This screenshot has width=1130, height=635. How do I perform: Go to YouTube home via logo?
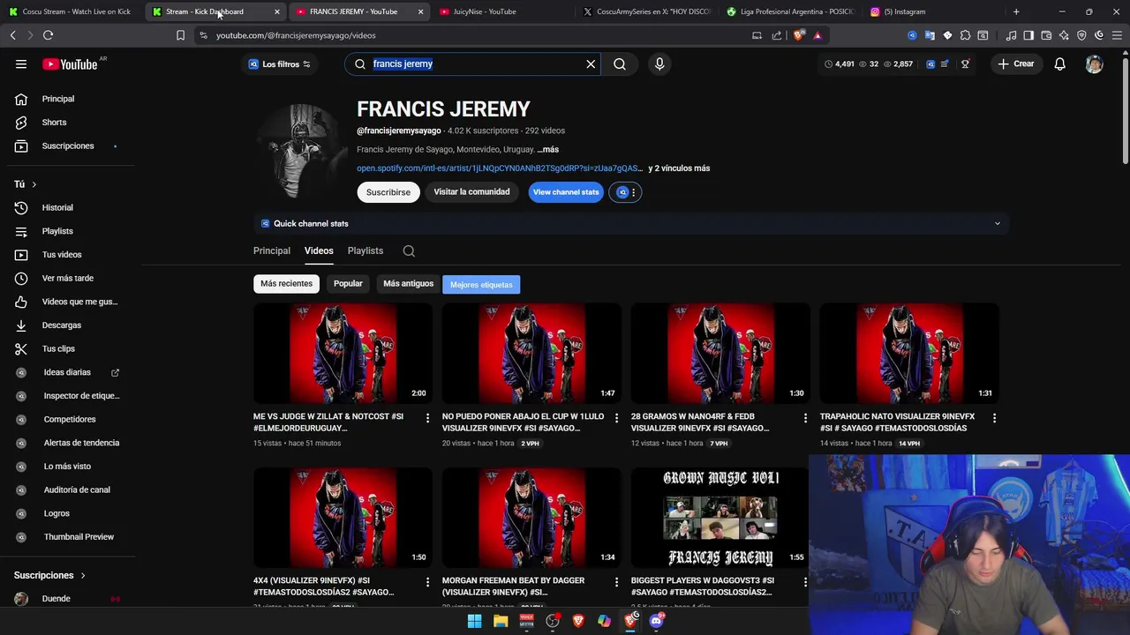[x=70, y=63]
